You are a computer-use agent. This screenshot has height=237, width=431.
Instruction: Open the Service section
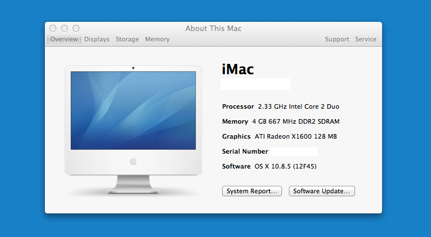pos(365,39)
